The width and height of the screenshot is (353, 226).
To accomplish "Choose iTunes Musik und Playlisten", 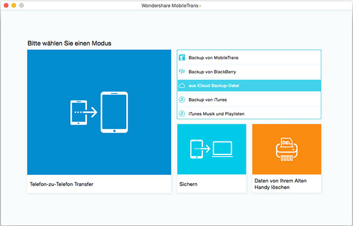I will [249, 114].
